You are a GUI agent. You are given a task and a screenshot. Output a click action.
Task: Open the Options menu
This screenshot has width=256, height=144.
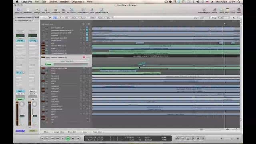(53, 2)
